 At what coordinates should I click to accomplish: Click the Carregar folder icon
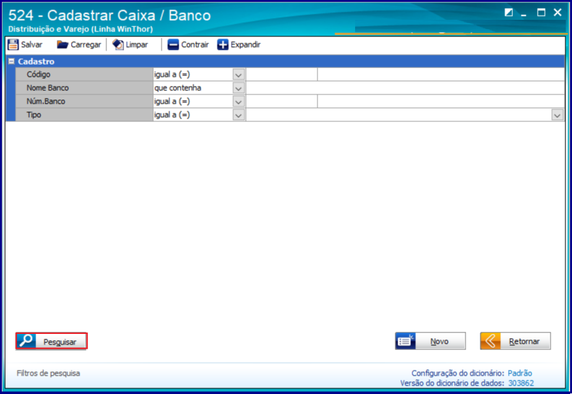[x=63, y=45]
